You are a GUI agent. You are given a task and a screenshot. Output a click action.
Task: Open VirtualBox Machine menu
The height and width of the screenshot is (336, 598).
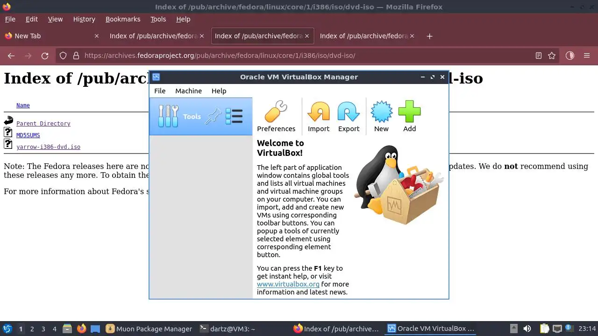pyautogui.click(x=188, y=91)
